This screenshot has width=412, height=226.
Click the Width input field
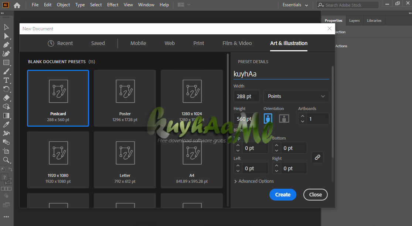point(246,96)
